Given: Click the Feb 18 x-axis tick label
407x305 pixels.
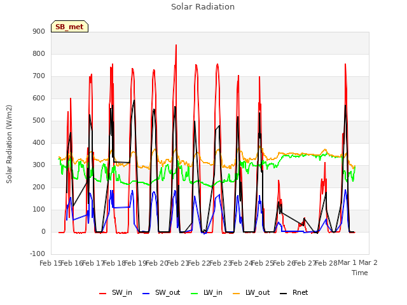Looking at the screenshot, I should click(x=114, y=263).
